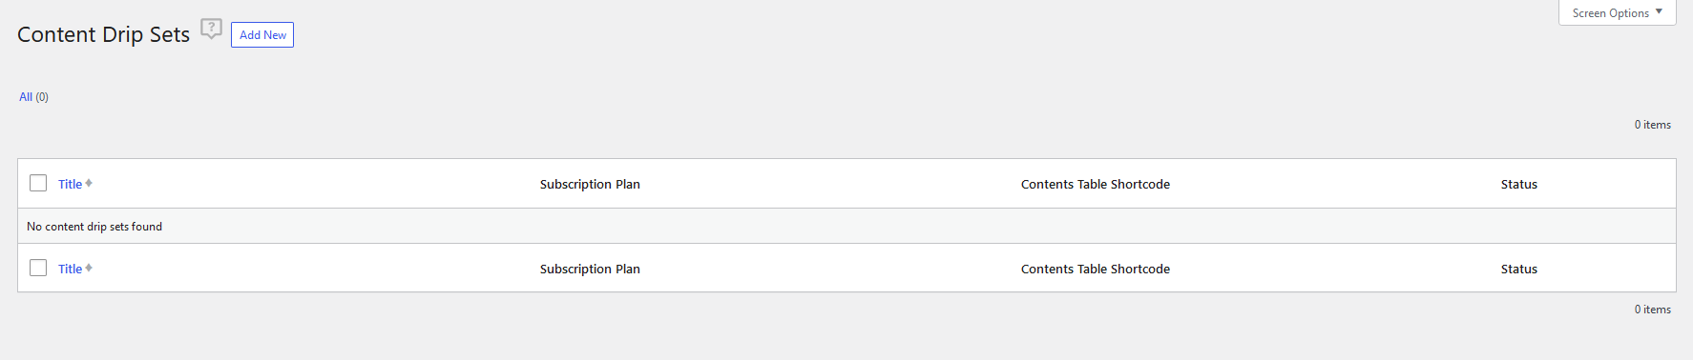The height and width of the screenshot is (360, 1693).
Task: Select the All (0) filter link
Action: (x=33, y=97)
